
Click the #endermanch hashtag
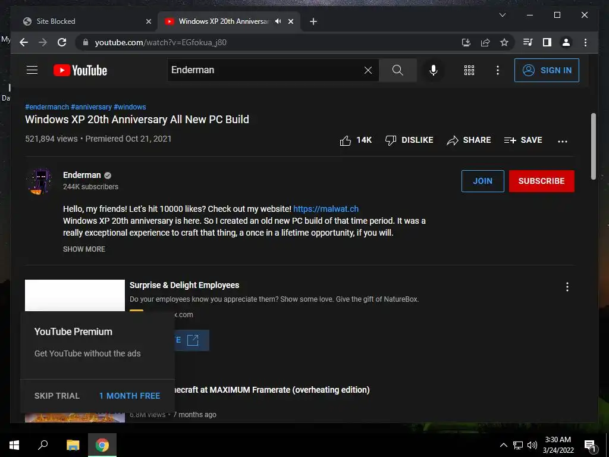(46, 107)
